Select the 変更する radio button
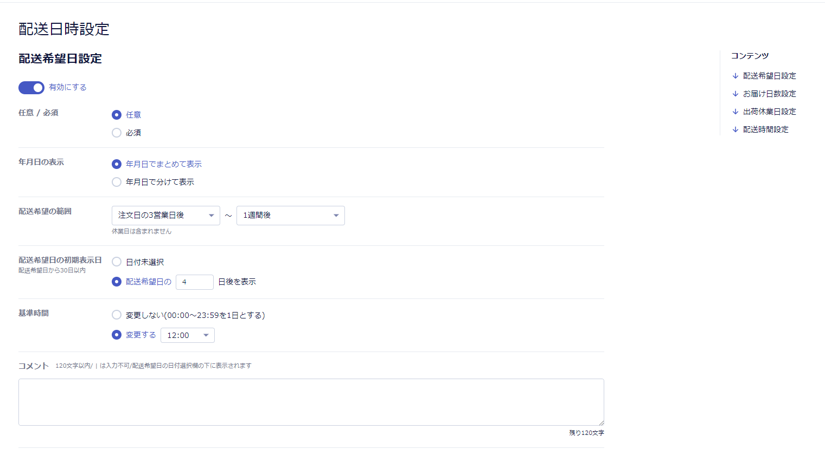Image resolution: width=825 pixels, height=449 pixels. pyautogui.click(x=117, y=335)
